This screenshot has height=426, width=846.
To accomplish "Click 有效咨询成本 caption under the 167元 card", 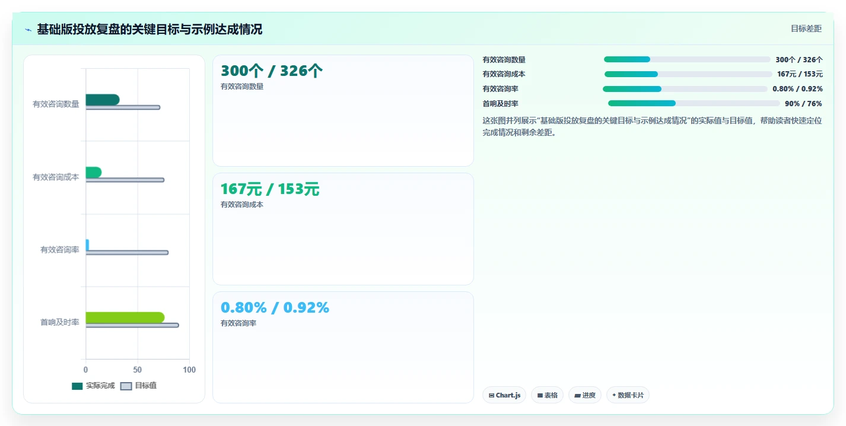I will tap(242, 205).
